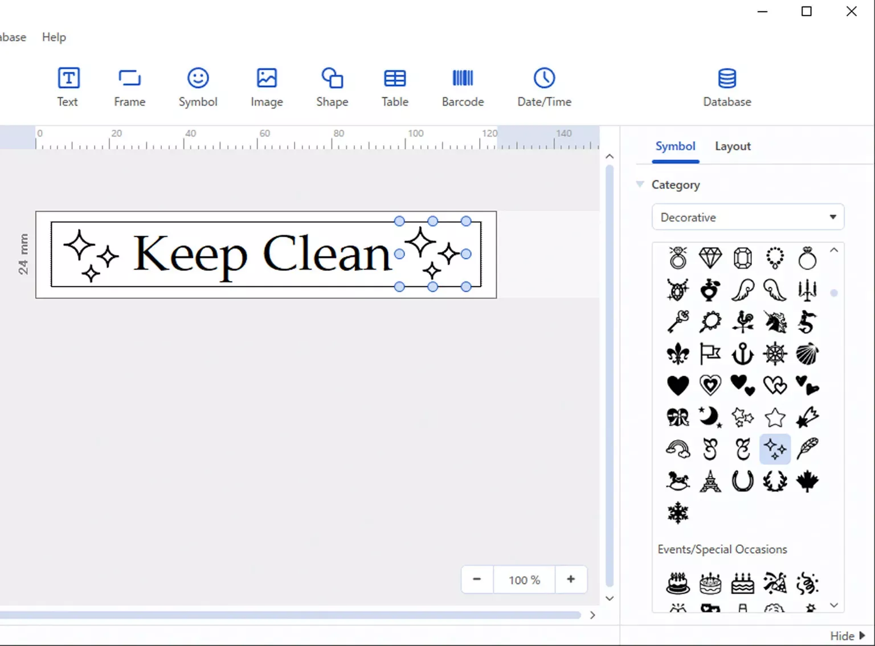875x646 pixels.
Task: Pick the birthday cake symbol
Action: [x=677, y=583]
